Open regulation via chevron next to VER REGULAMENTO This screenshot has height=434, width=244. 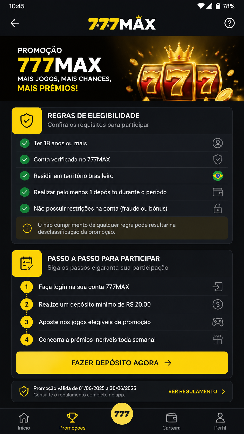(223, 391)
